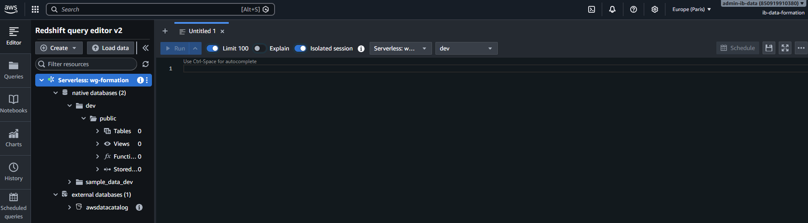Expand the Functions node
This screenshot has height=223, width=808.
pyautogui.click(x=98, y=156)
